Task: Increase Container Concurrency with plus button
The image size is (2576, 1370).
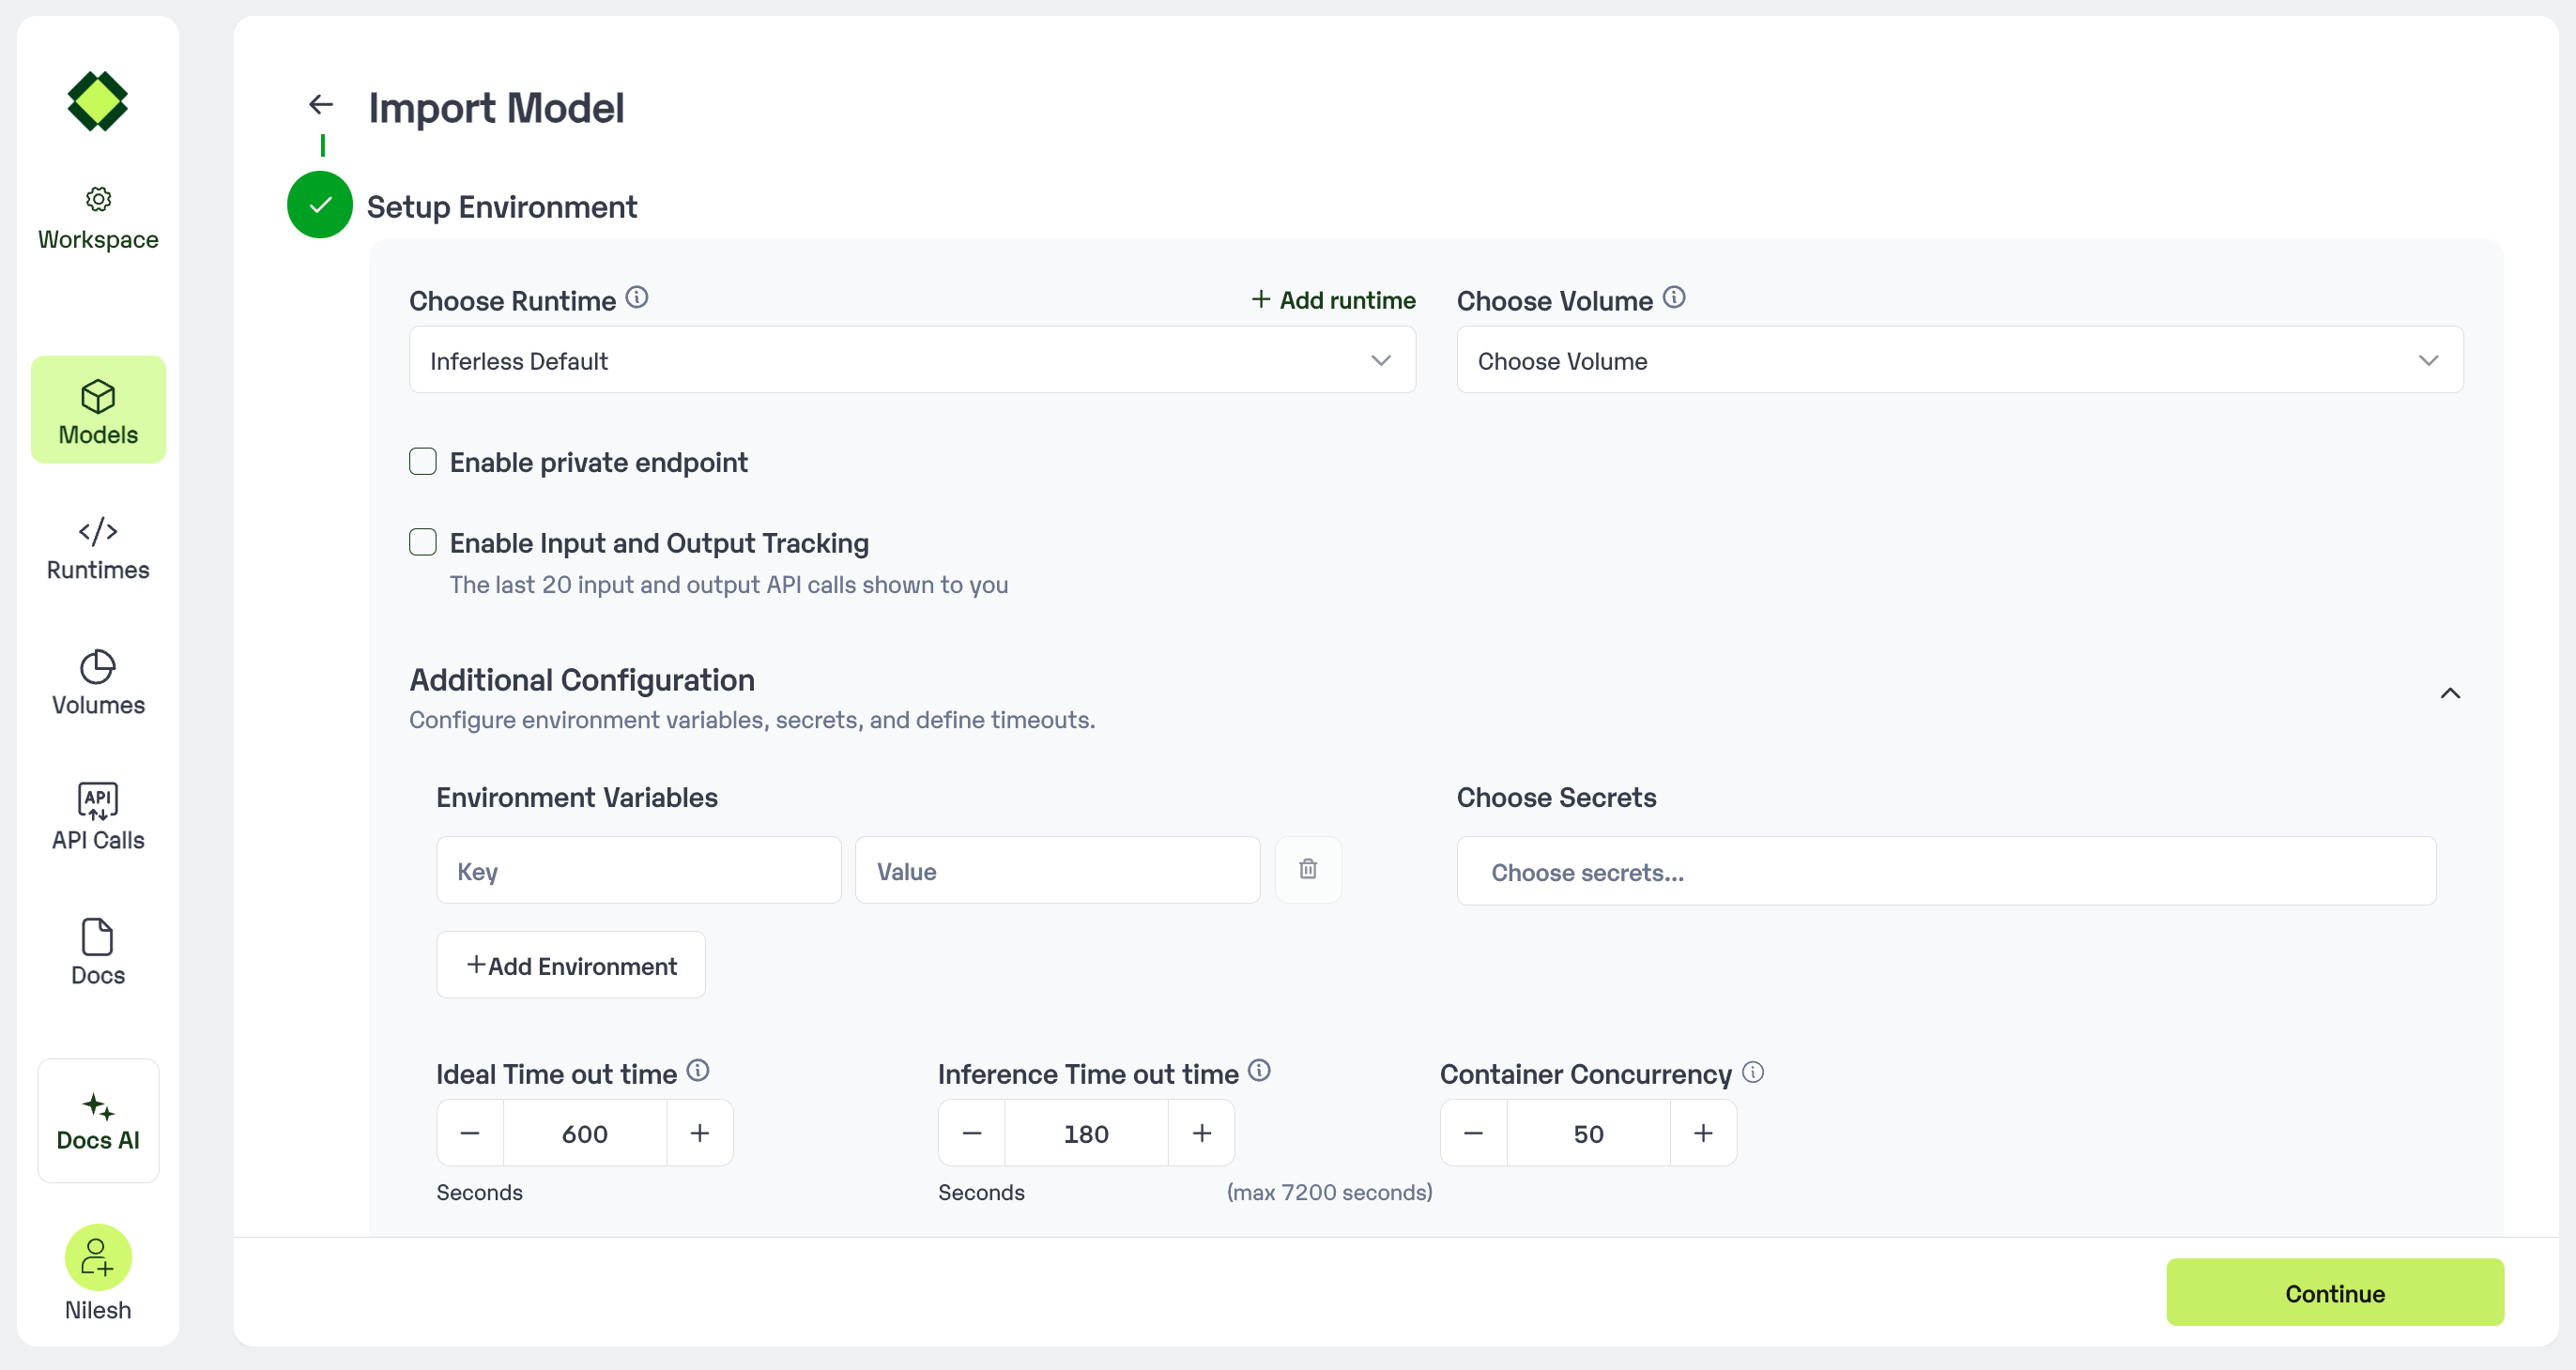Action: tap(1702, 1134)
